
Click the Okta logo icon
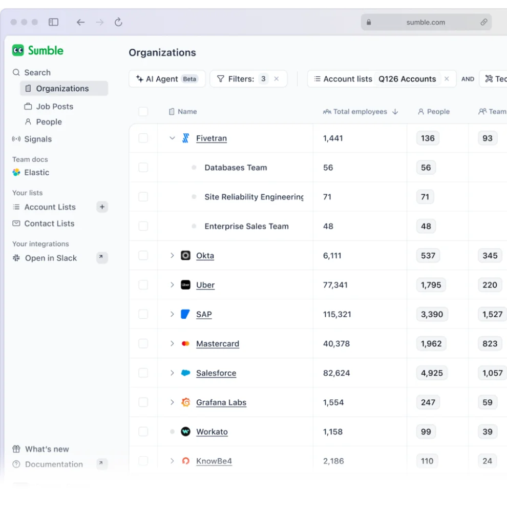click(x=185, y=255)
